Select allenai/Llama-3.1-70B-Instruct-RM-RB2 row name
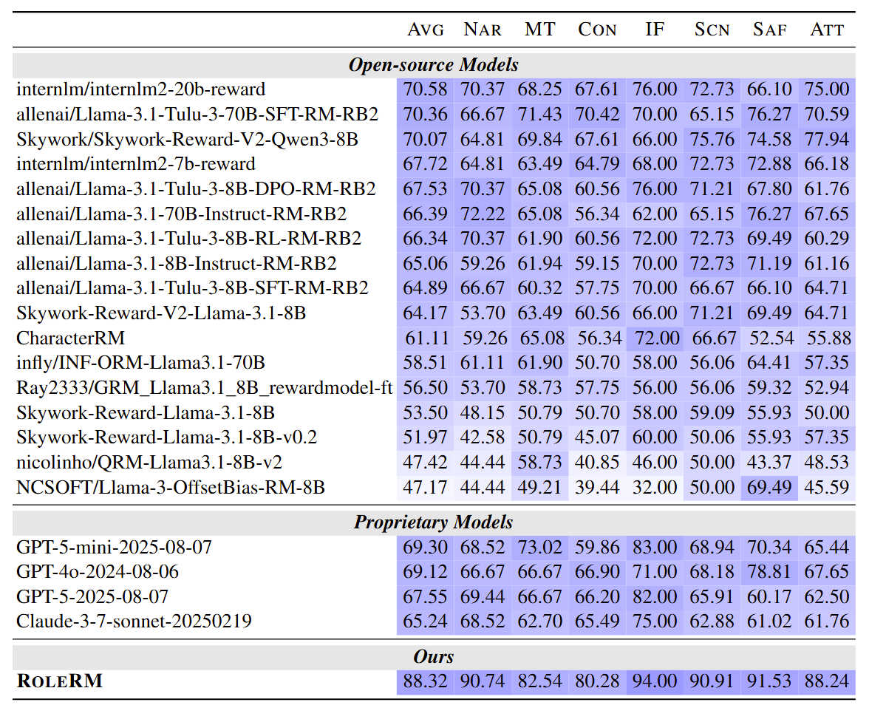 pyautogui.click(x=181, y=214)
